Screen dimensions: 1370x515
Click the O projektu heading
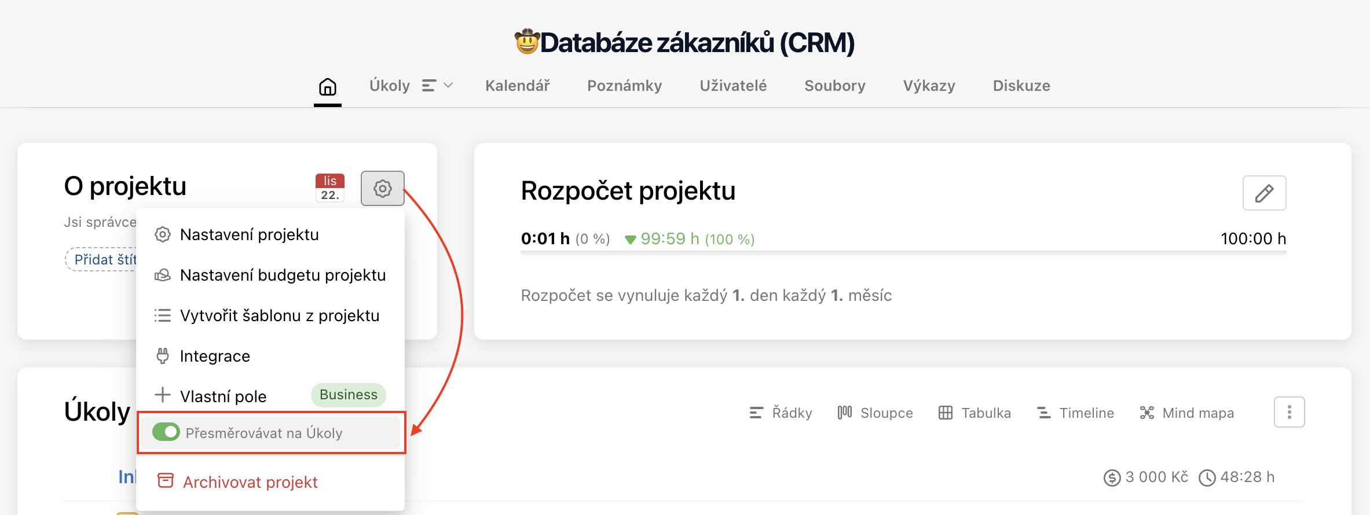click(x=125, y=186)
